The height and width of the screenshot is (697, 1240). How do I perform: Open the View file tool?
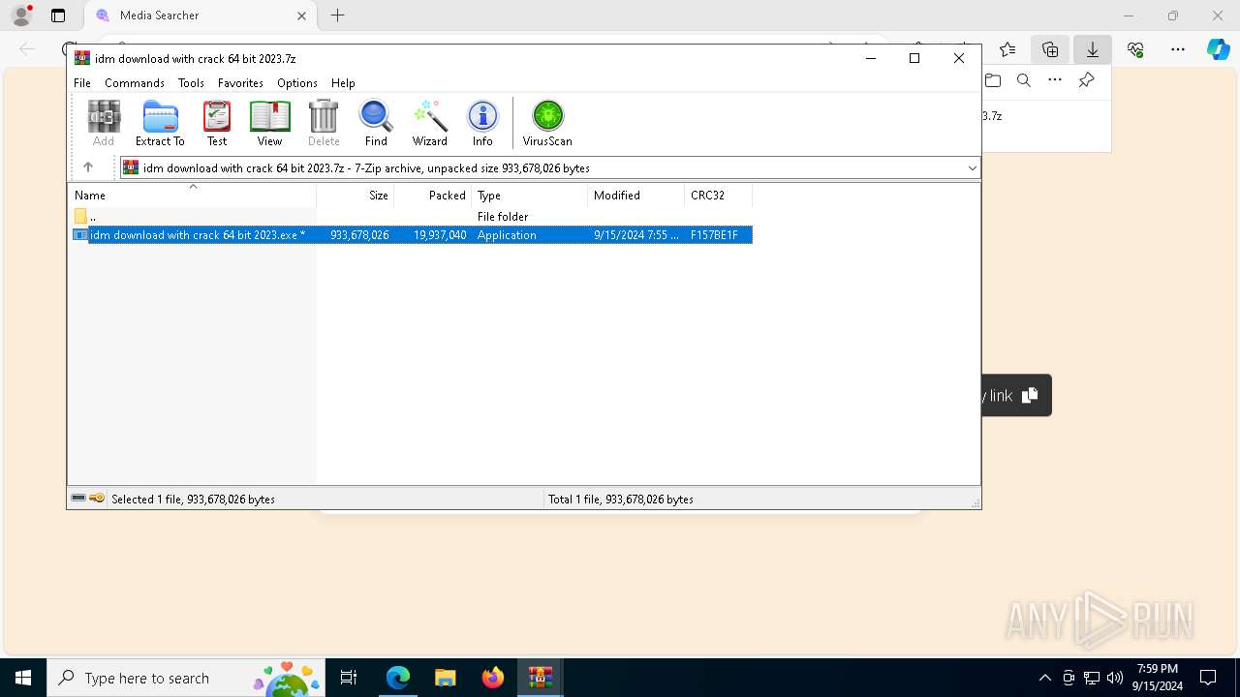tap(269, 123)
